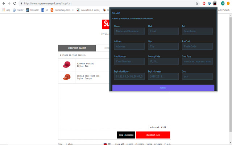Reload the page with the refresh icon
Screen dimensions: 232x145
point(14,3)
